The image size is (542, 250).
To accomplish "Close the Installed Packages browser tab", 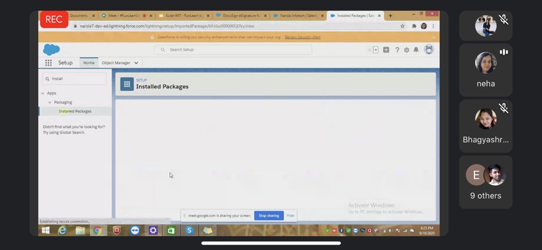I will (379, 15).
